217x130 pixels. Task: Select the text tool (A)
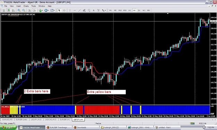[94, 10]
